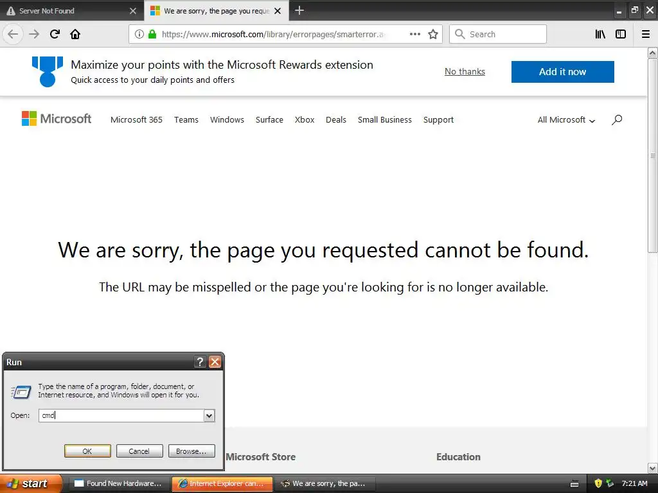Close the Run dialog

click(215, 362)
